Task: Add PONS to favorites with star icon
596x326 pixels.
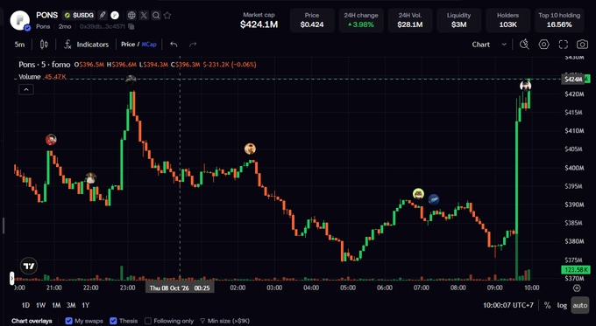Action: [x=167, y=15]
